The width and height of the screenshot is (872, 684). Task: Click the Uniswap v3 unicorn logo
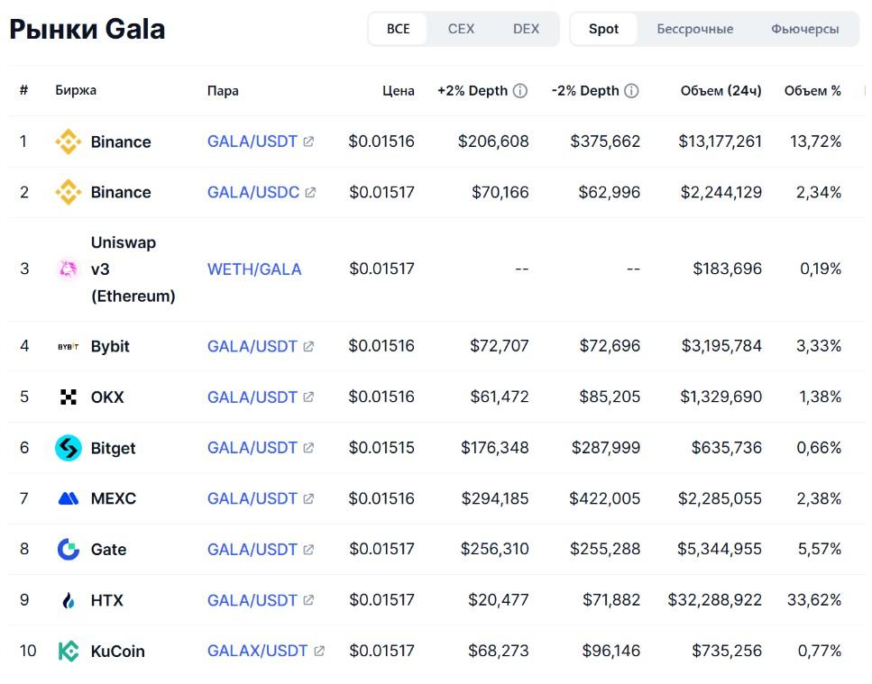point(68,269)
